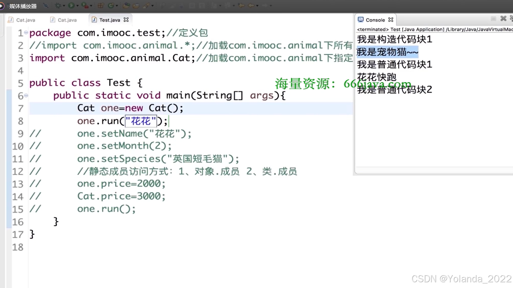Image resolution: width=513 pixels, height=288 pixels.
Task: Click commented 'one.setMonth(2);' on line 10
Action: tap(124, 146)
